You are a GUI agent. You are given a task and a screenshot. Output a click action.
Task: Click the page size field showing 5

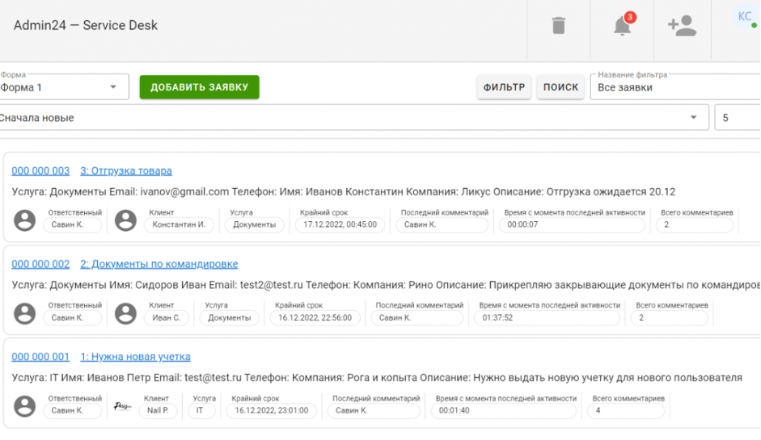pyautogui.click(x=736, y=118)
